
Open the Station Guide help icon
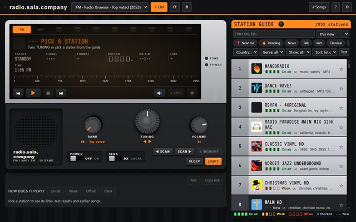point(281,24)
